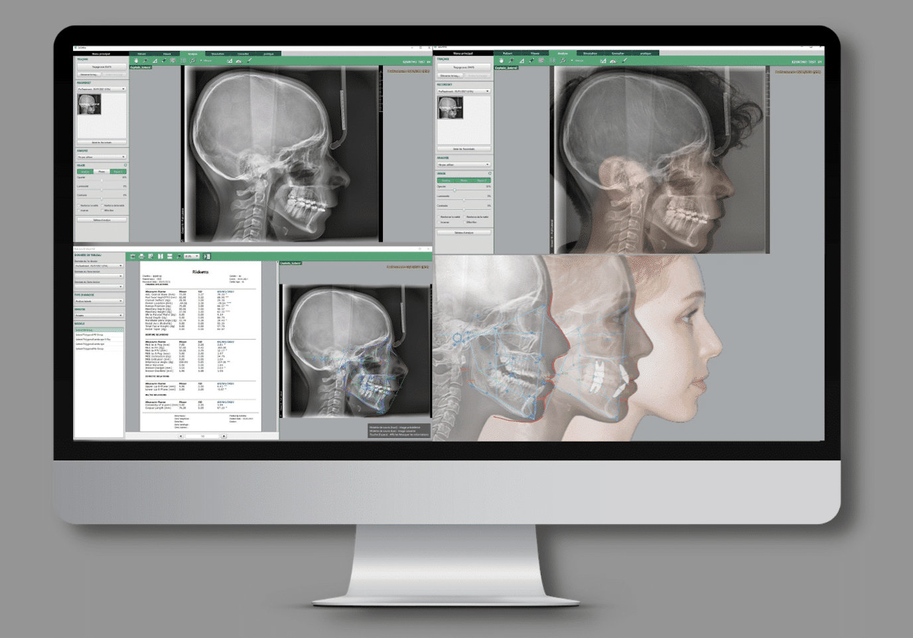The width and height of the screenshot is (913, 638).
Task: Select the zoom magnifier tool in right window
Action: pyautogui.click(x=512, y=60)
